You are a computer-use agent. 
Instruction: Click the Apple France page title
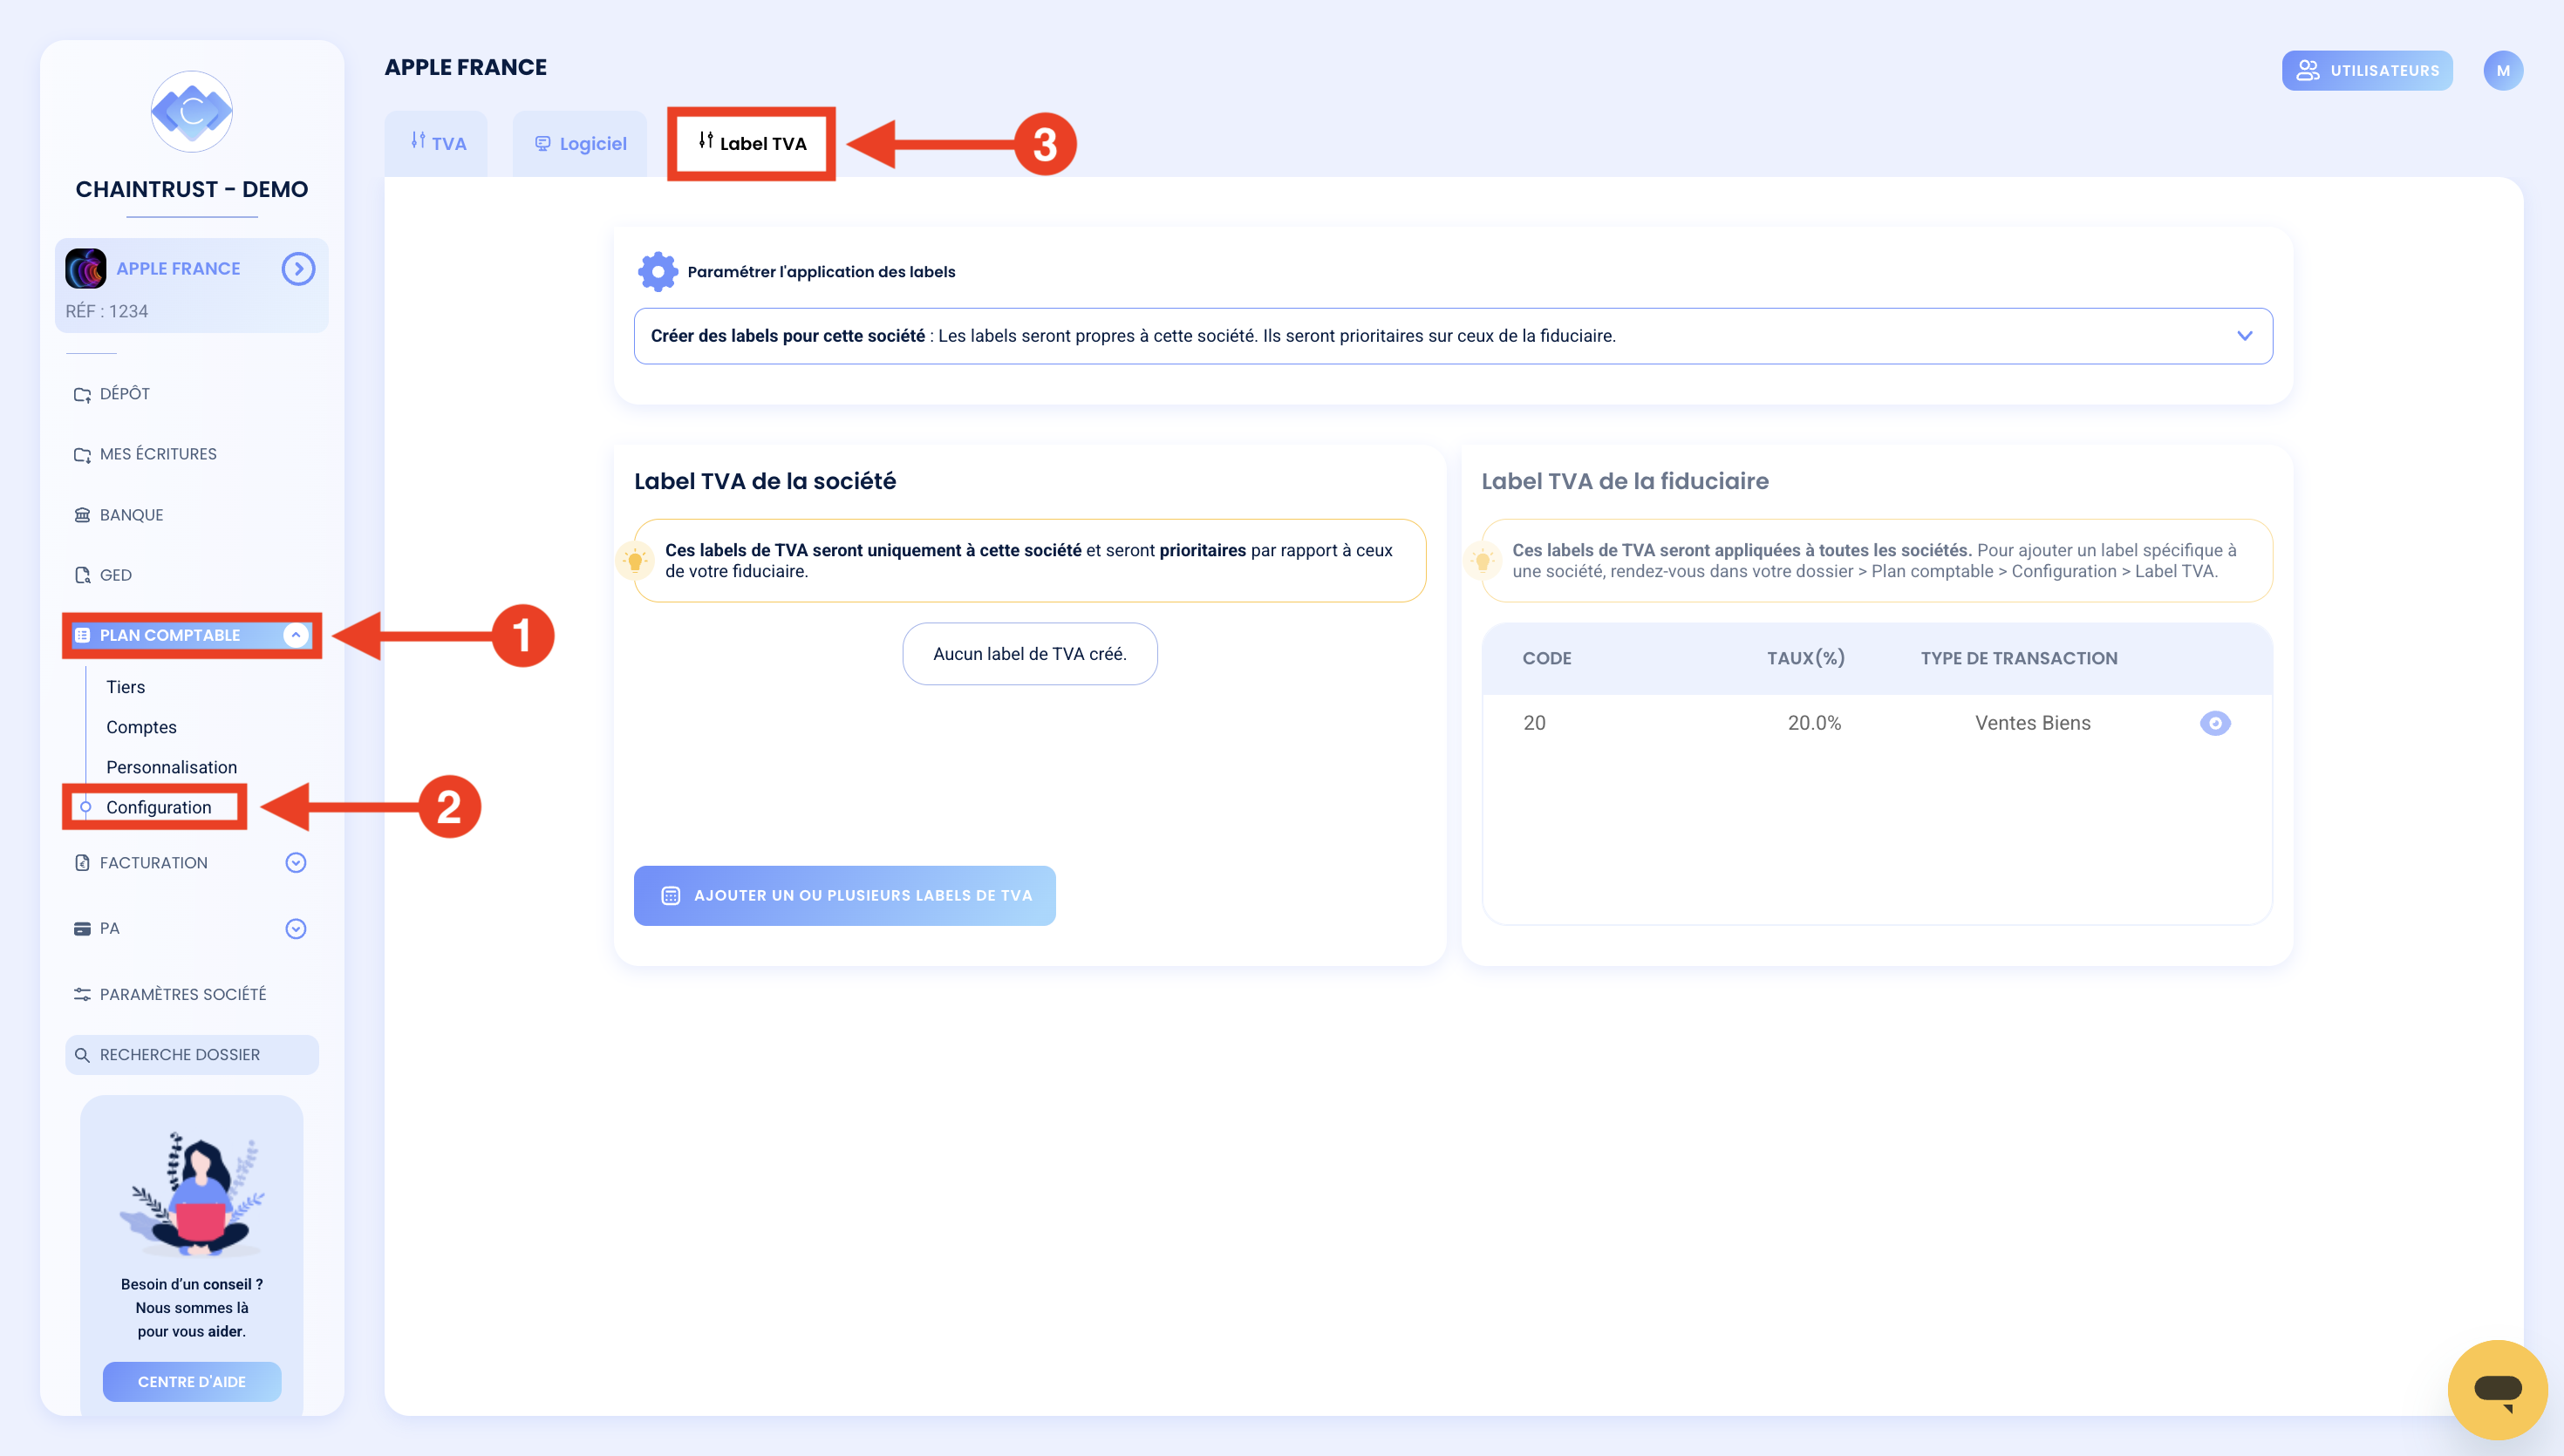tap(465, 67)
